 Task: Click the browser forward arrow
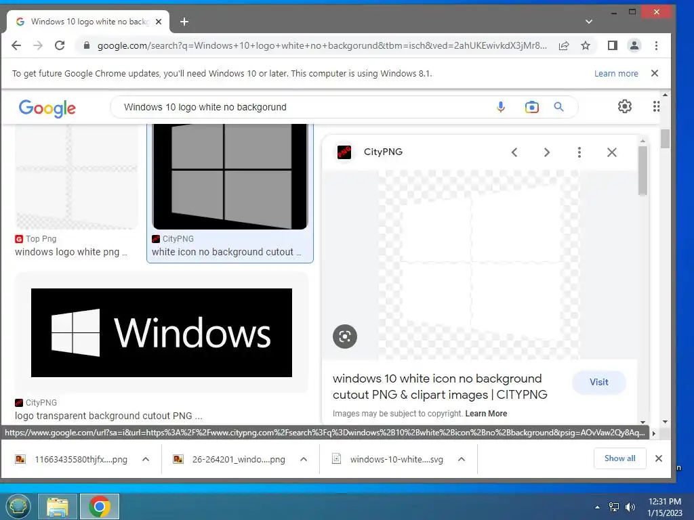pos(38,45)
